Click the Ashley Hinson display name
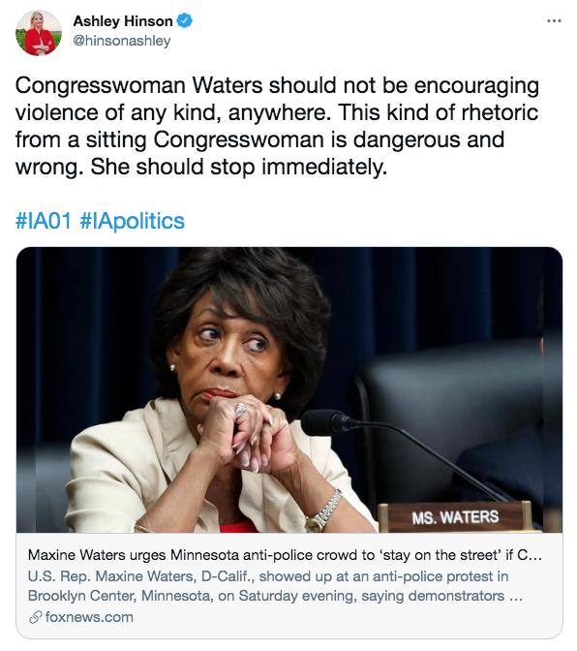Viewport: 577px width, 651px height. 123,20
